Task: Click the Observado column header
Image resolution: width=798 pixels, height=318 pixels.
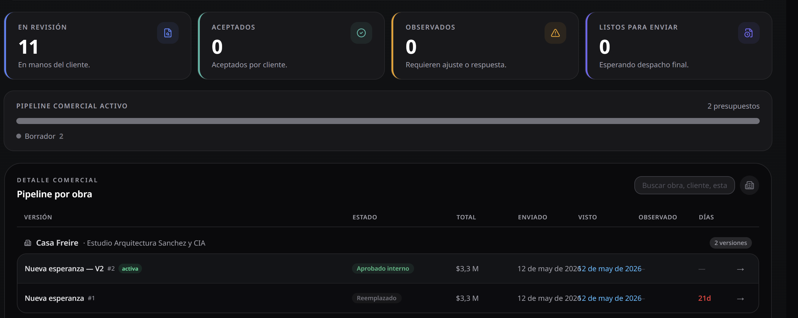Action: coord(658,217)
